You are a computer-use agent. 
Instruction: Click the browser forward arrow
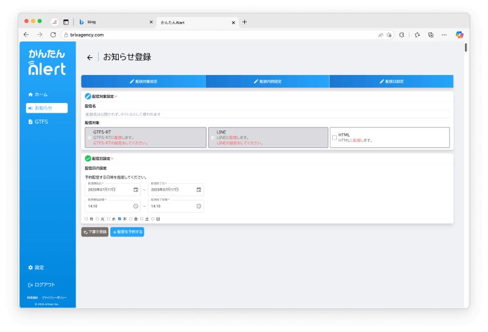pyautogui.click(x=40, y=35)
